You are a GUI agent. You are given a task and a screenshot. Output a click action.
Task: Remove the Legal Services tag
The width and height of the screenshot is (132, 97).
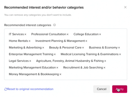click(x=30, y=61)
